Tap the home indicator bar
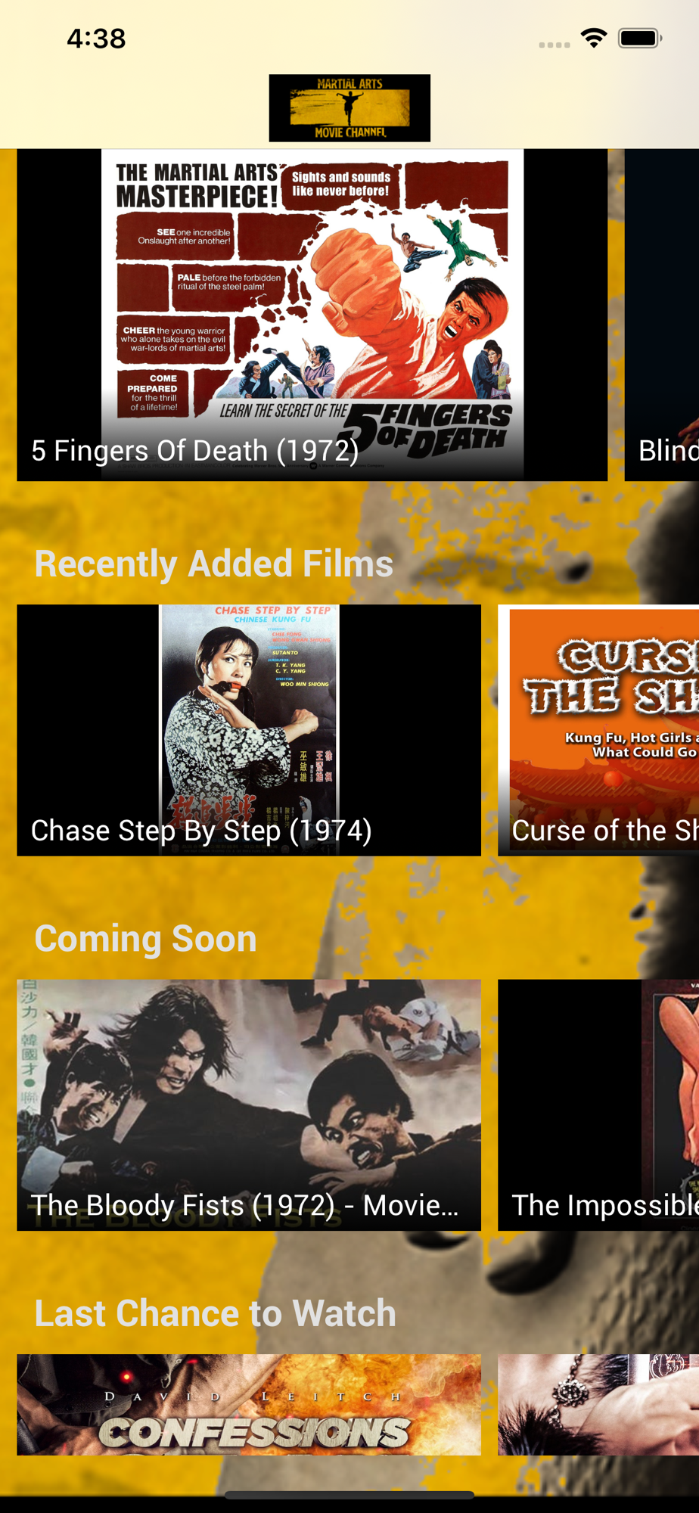699x1513 pixels. coord(349,1495)
